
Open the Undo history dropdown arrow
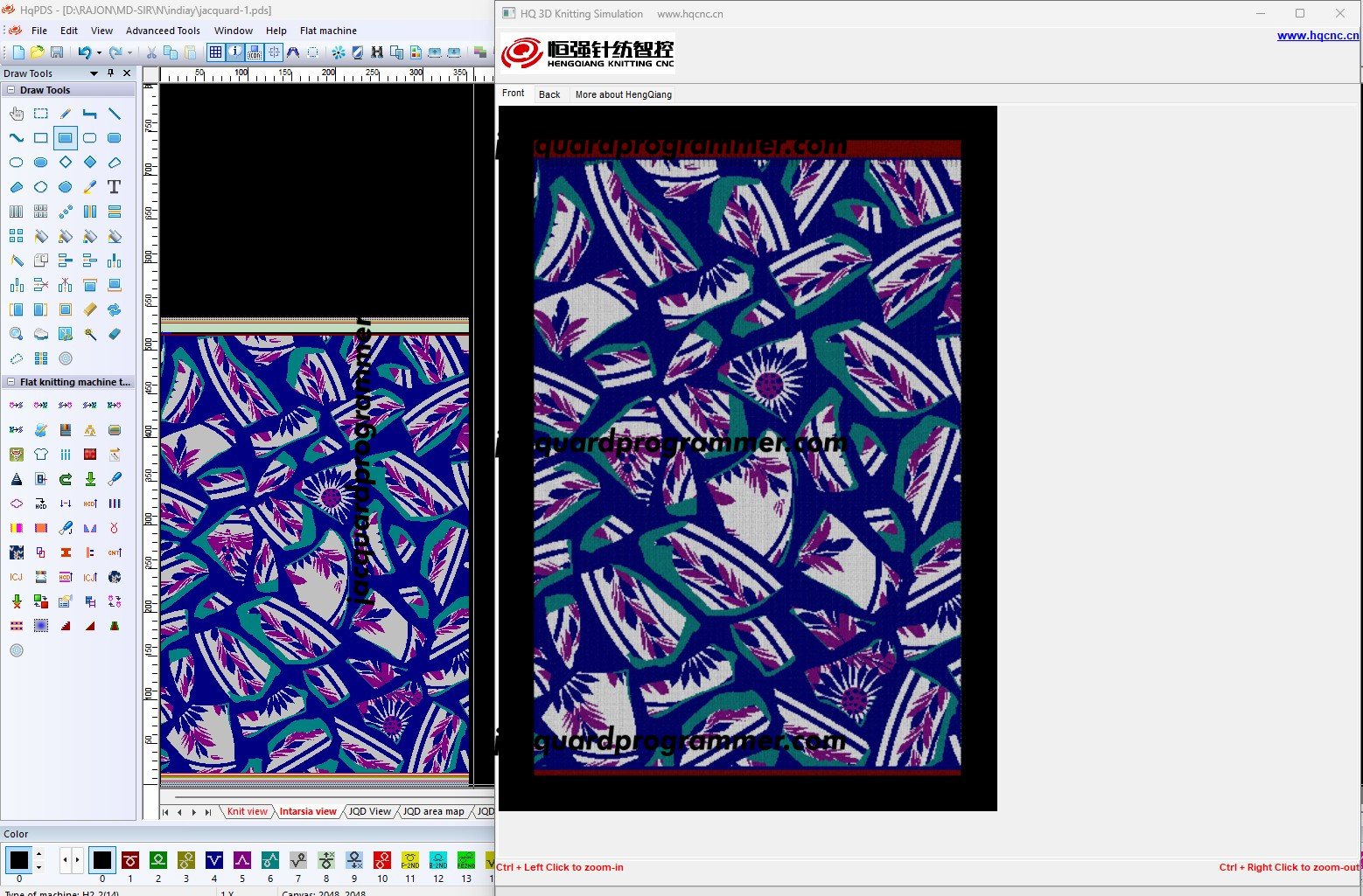click(x=99, y=52)
